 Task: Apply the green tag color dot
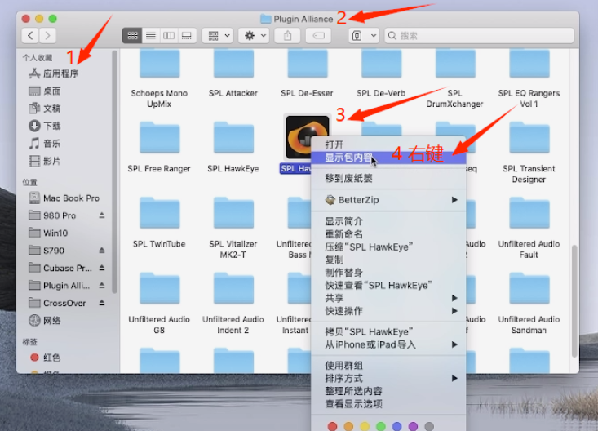pos(381,426)
